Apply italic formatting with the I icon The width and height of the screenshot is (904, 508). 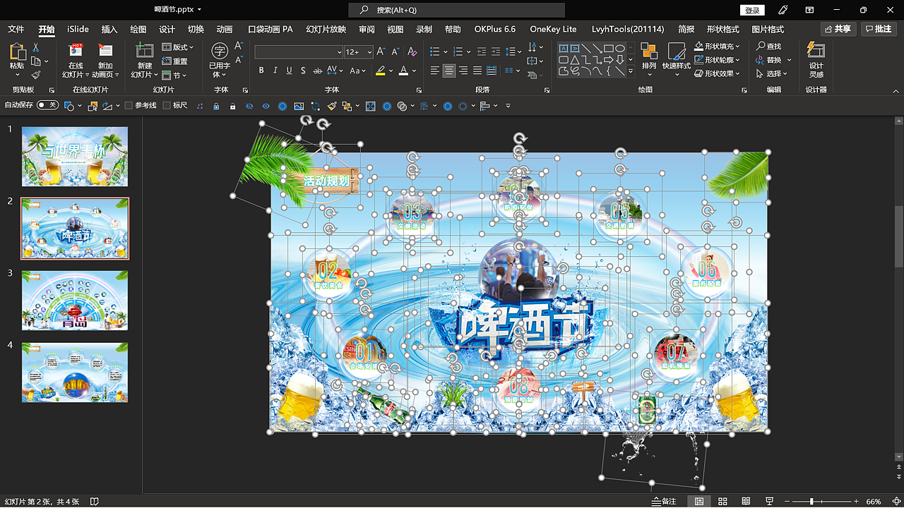coord(274,71)
